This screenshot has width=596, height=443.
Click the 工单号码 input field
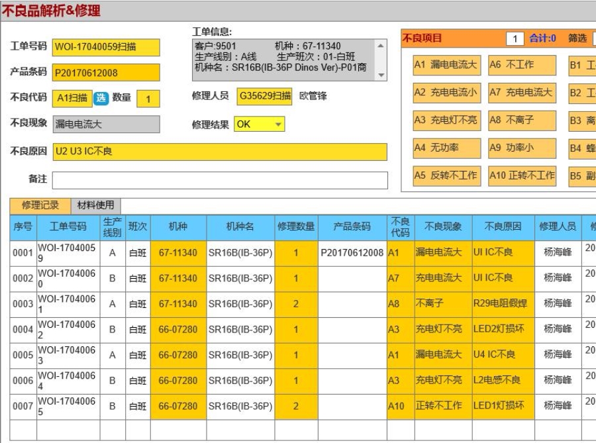pos(106,47)
